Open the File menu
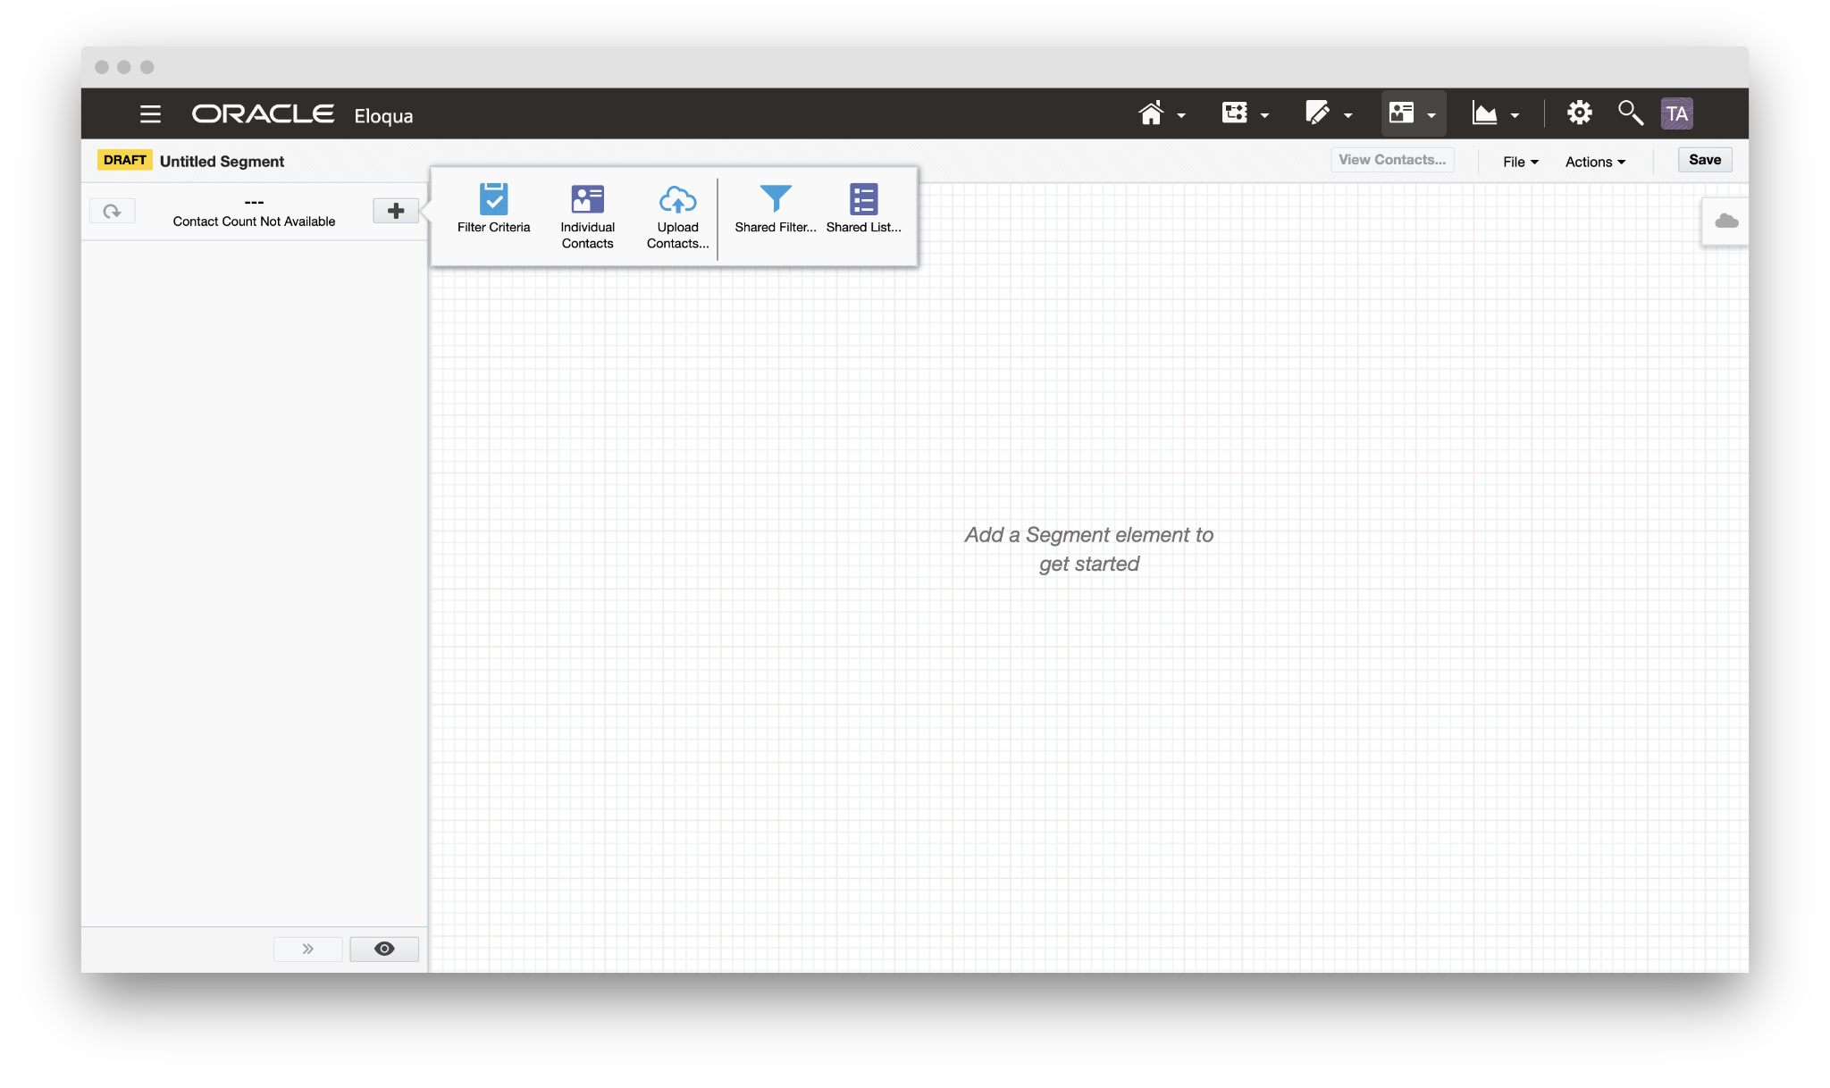The height and width of the screenshot is (1088, 1830). coord(1520,162)
